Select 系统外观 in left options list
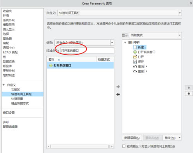193x153 pixels. pyautogui.click(x=9, y=20)
